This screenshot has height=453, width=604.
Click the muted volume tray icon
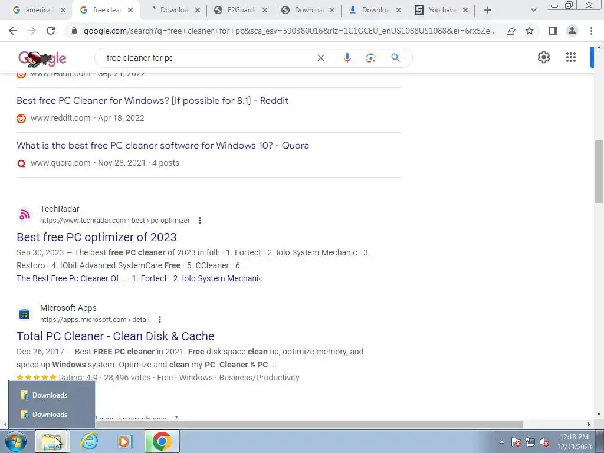[544, 442]
